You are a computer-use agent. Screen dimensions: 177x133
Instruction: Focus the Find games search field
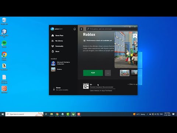click(112, 29)
